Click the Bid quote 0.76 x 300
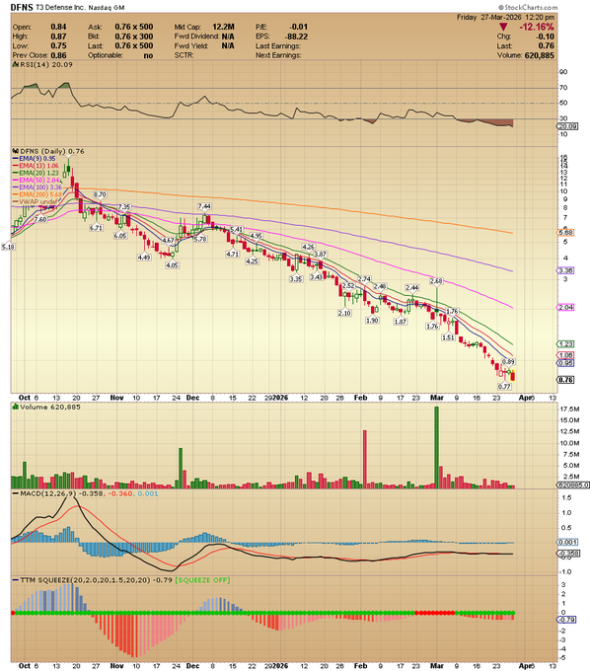This screenshot has height=671, width=590. [x=133, y=37]
